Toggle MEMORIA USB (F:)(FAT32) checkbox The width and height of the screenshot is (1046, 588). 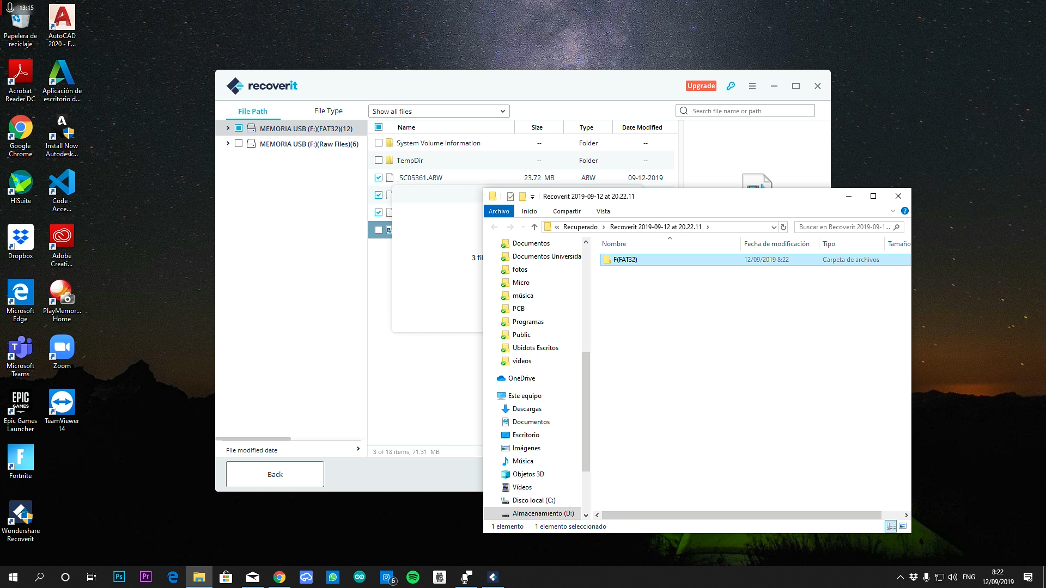239,128
